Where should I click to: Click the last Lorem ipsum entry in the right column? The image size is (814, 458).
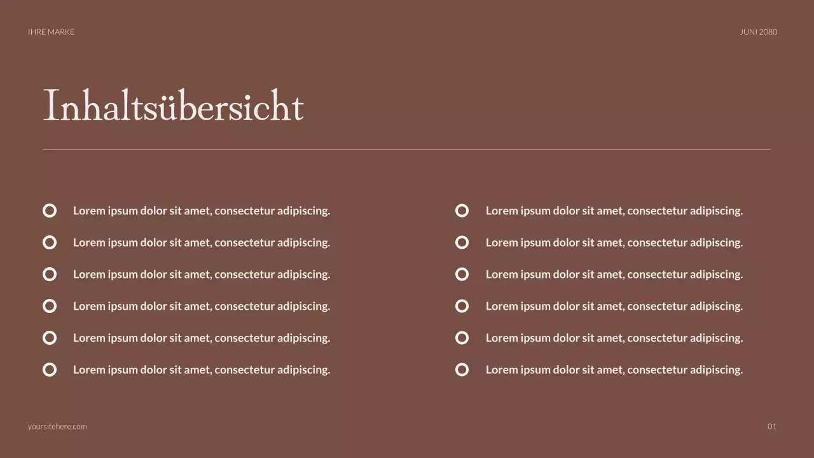click(x=614, y=369)
